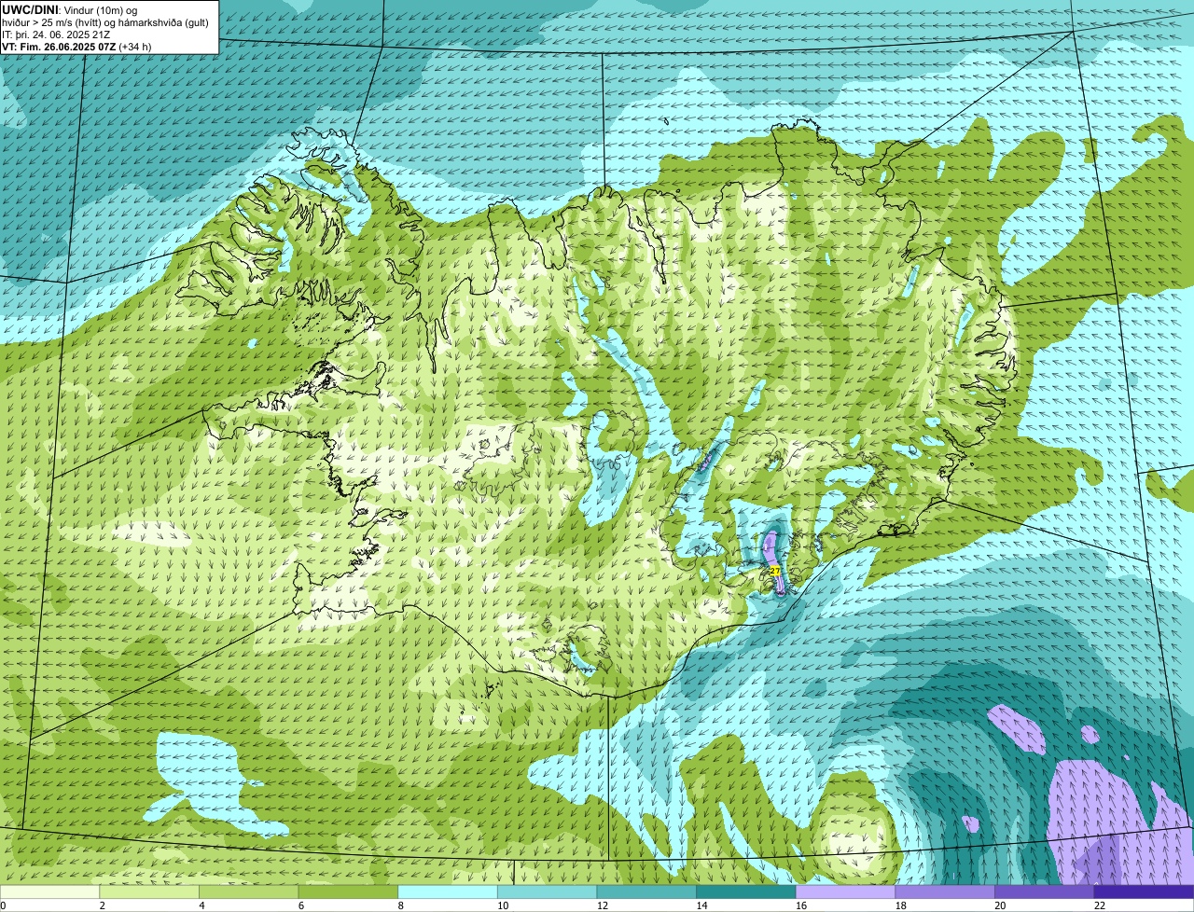
Task: Select the 6–8 m/s olive green swatch
Action: [348, 891]
